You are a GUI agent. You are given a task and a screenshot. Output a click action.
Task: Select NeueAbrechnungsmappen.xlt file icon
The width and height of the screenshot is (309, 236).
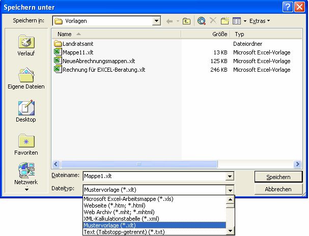click(x=58, y=61)
